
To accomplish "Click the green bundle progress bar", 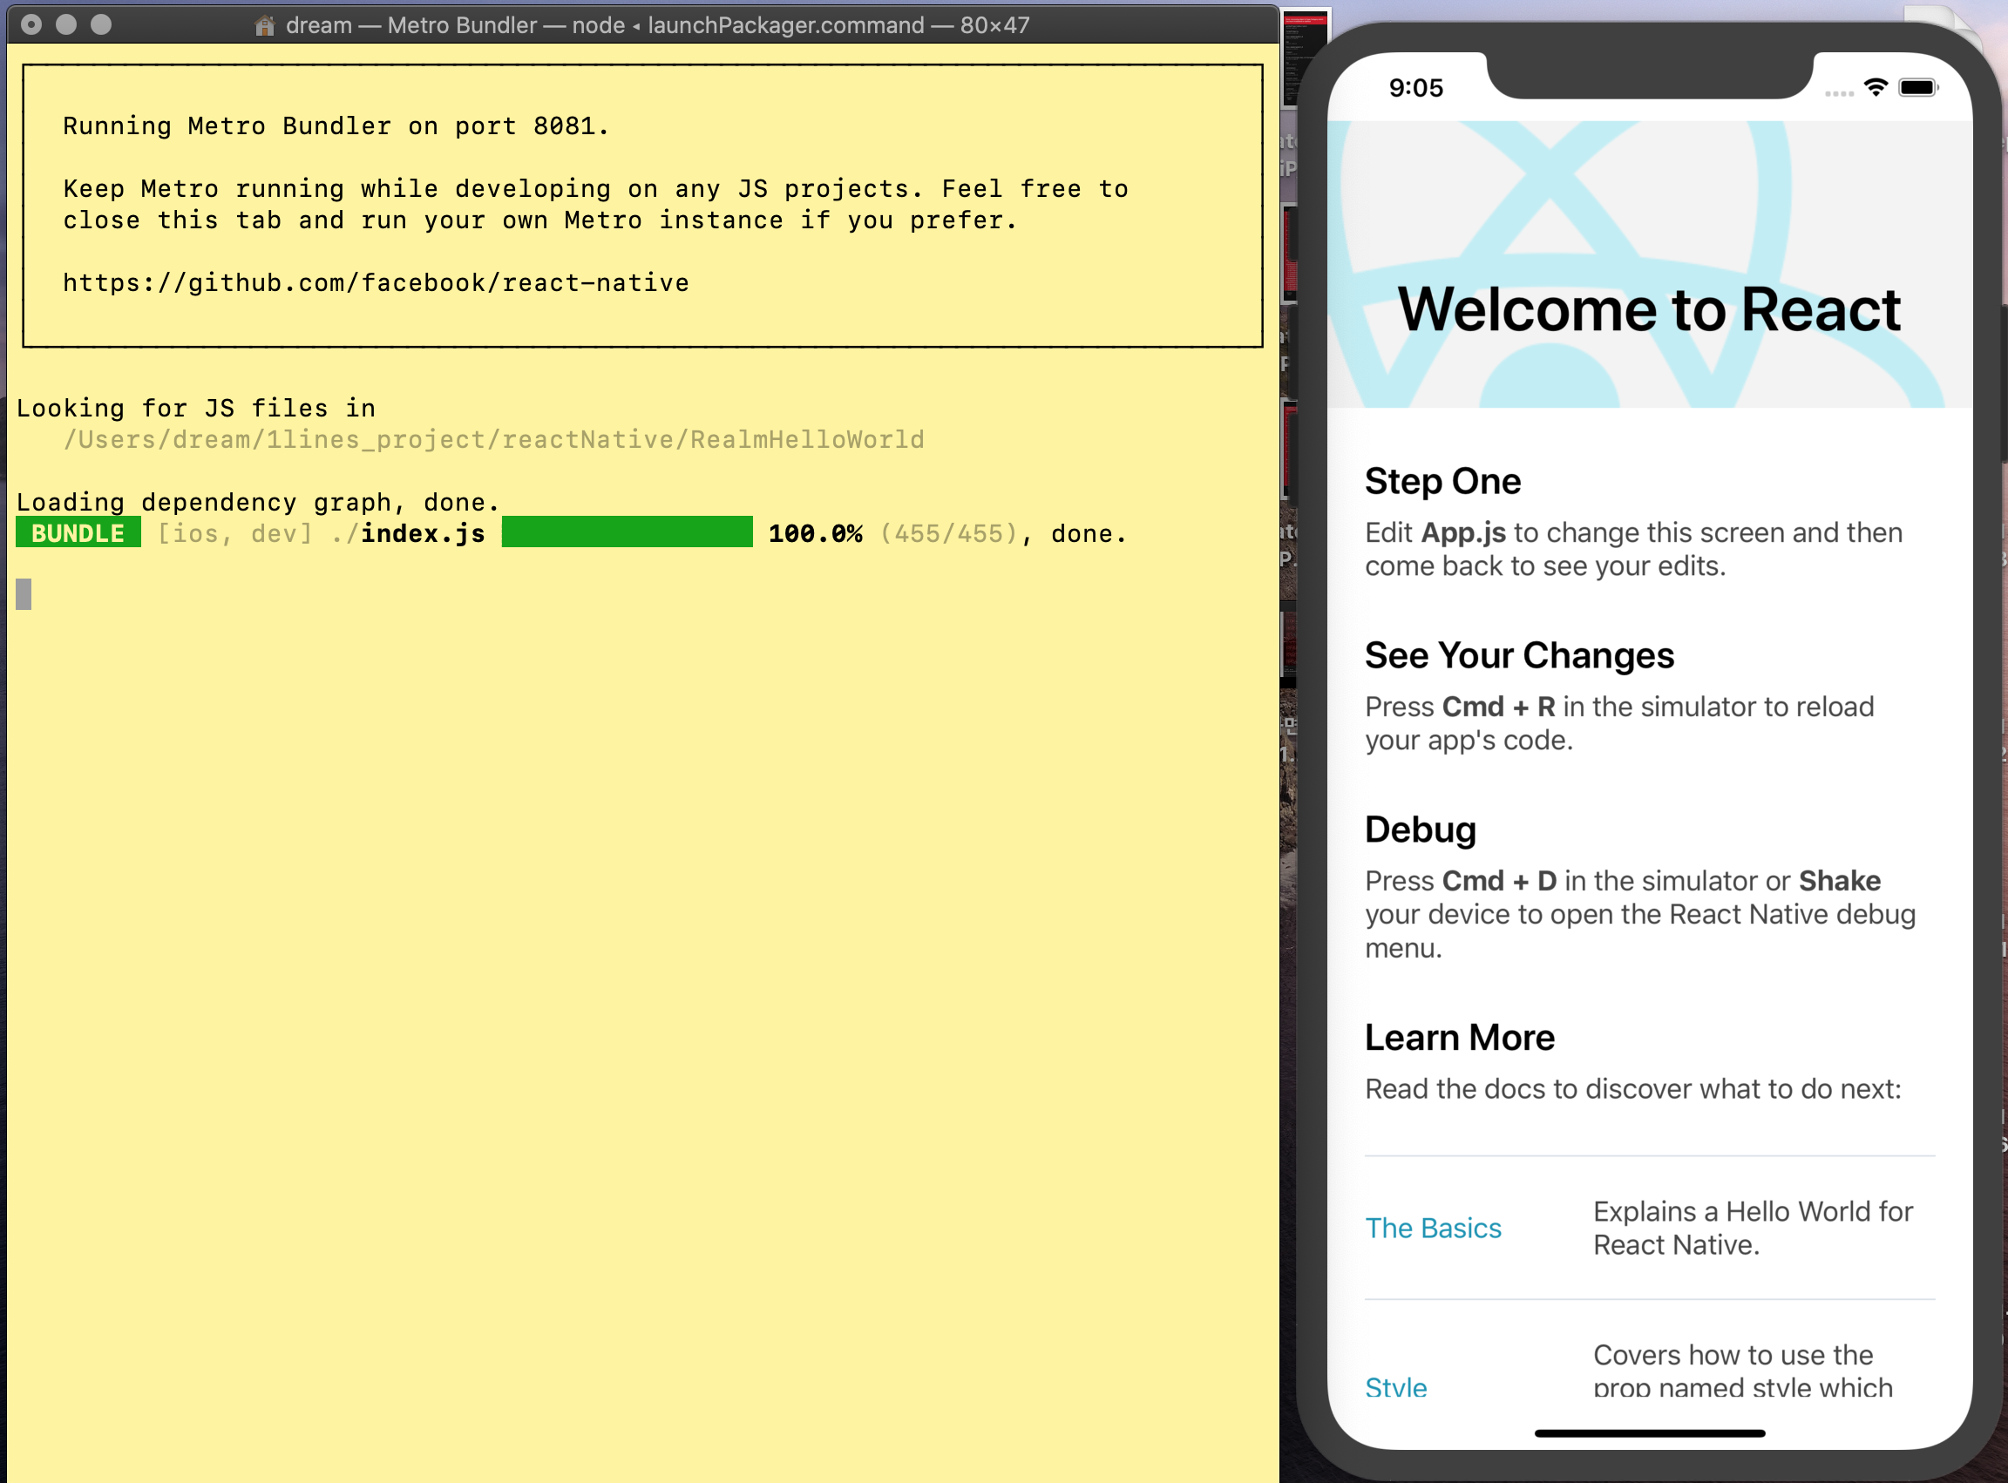I will (x=627, y=532).
